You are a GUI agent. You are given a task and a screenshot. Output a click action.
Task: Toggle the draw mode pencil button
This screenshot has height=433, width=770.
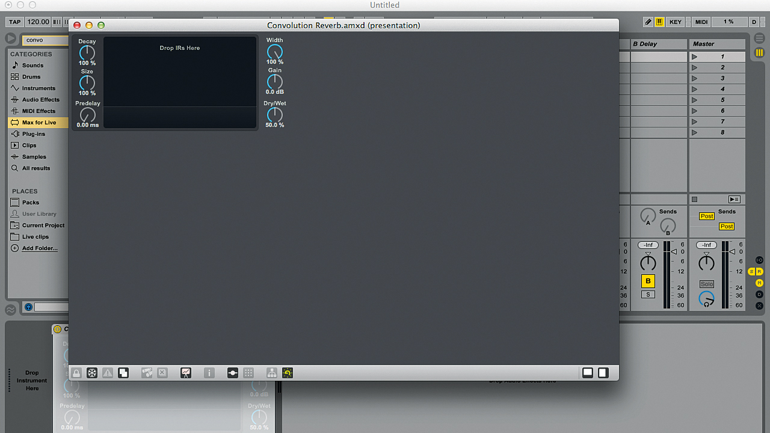pos(648,22)
